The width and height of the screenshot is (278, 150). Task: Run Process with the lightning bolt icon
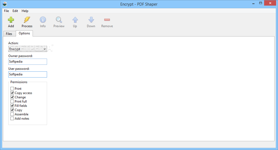pyautogui.click(x=27, y=20)
